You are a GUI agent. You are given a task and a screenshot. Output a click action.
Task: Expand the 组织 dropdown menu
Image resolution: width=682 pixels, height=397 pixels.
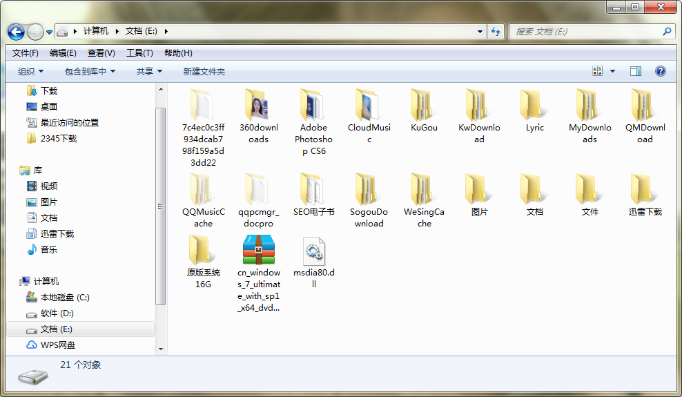click(x=30, y=71)
